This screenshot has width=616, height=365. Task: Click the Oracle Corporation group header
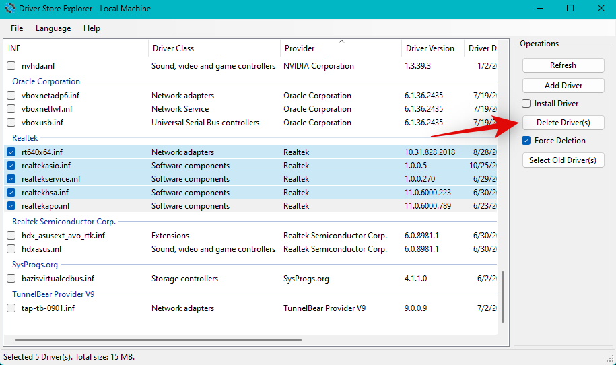[46, 81]
